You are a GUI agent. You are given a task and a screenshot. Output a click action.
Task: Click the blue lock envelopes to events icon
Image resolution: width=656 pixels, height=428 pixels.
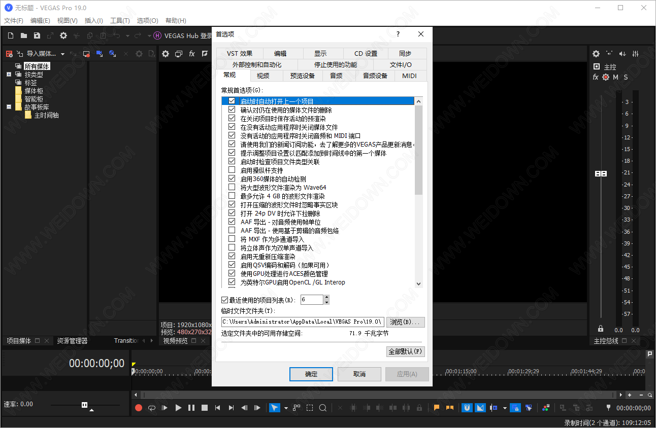pos(515,408)
